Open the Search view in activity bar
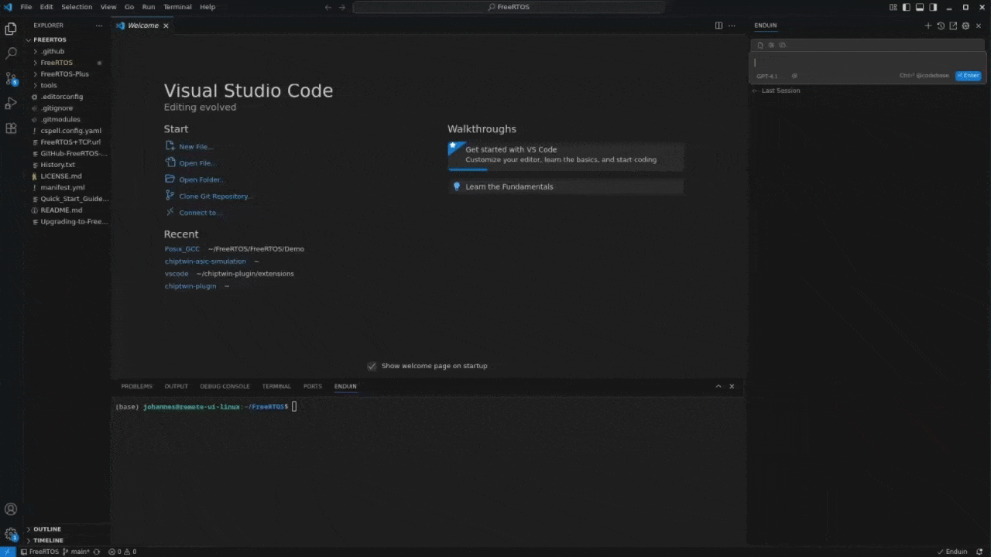The width and height of the screenshot is (991, 557). [11, 53]
